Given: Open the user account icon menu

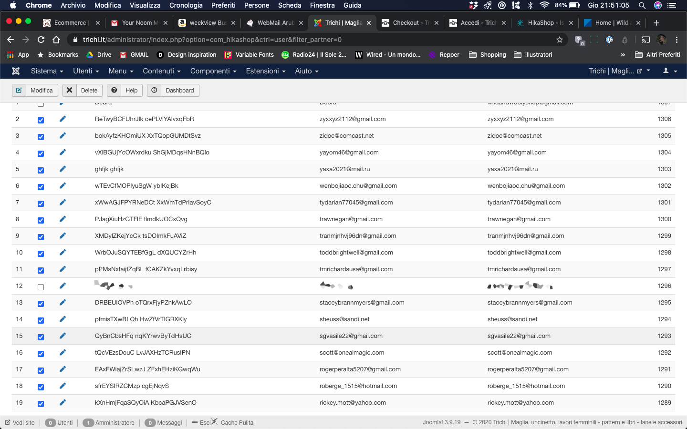Looking at the screenshot, I should (x=670, y=71).
